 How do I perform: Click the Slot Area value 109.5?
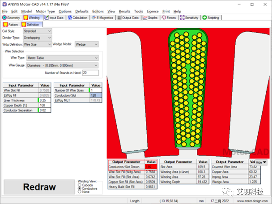coord(203,167)
